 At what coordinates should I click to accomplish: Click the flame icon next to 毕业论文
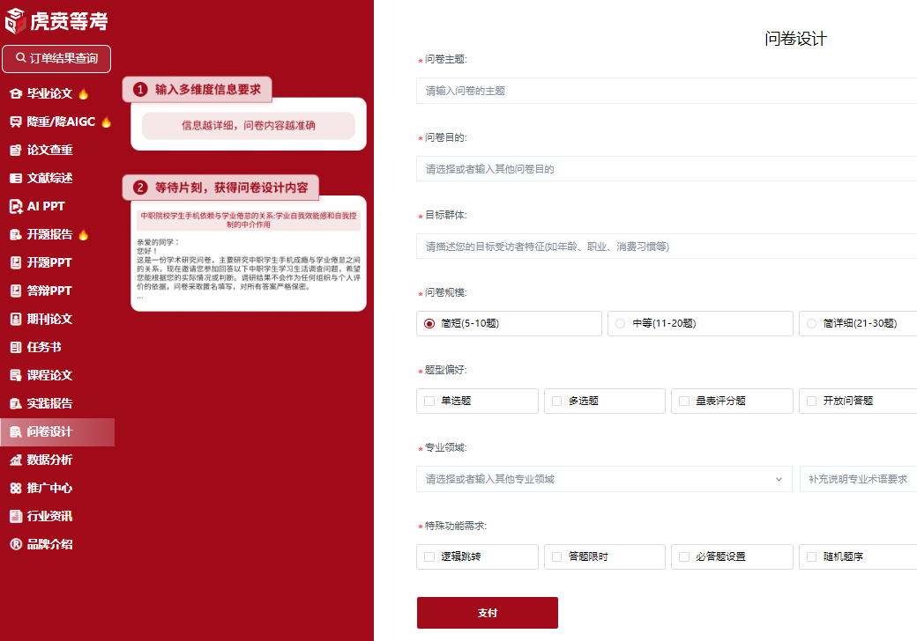pos(83,93)
